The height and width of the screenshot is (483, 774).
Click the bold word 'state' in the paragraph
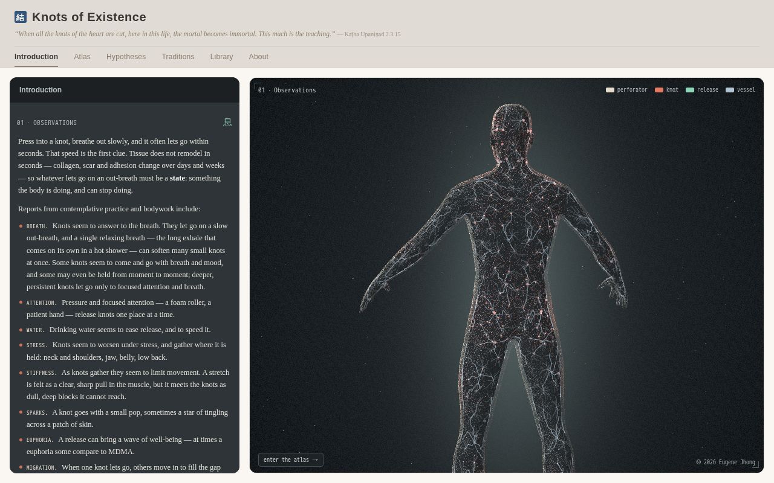(x=178, y=178)
